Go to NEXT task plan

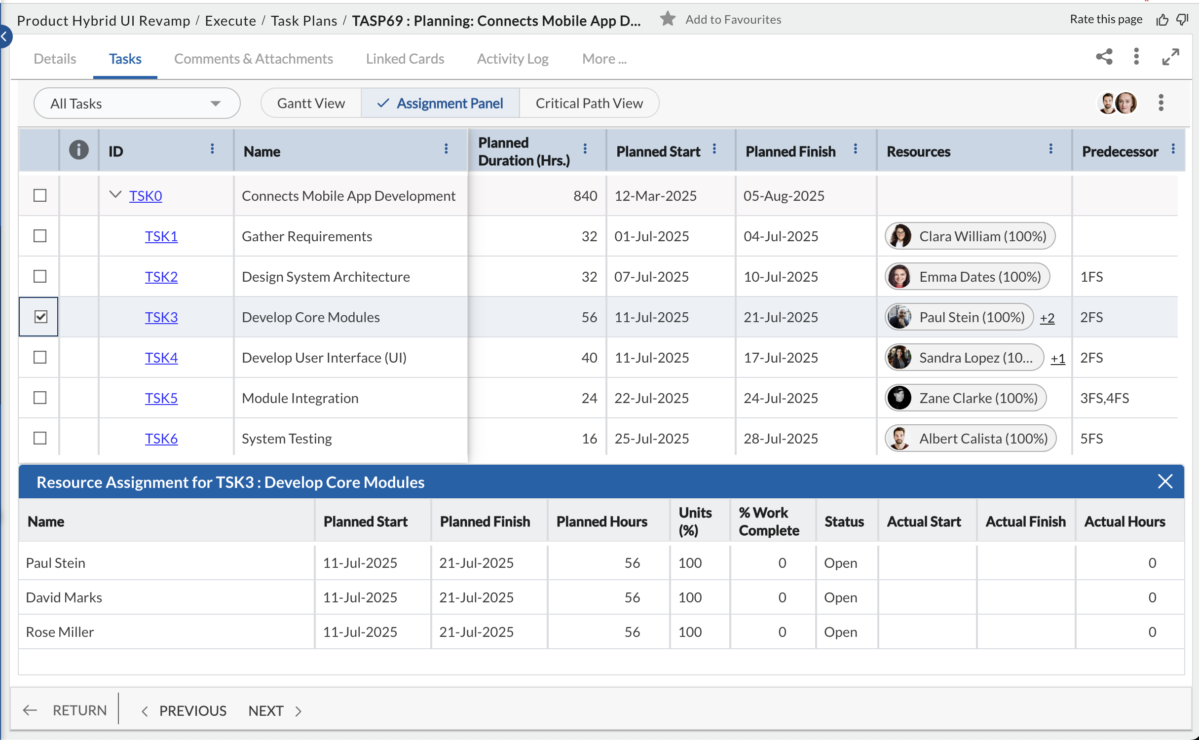275,711
